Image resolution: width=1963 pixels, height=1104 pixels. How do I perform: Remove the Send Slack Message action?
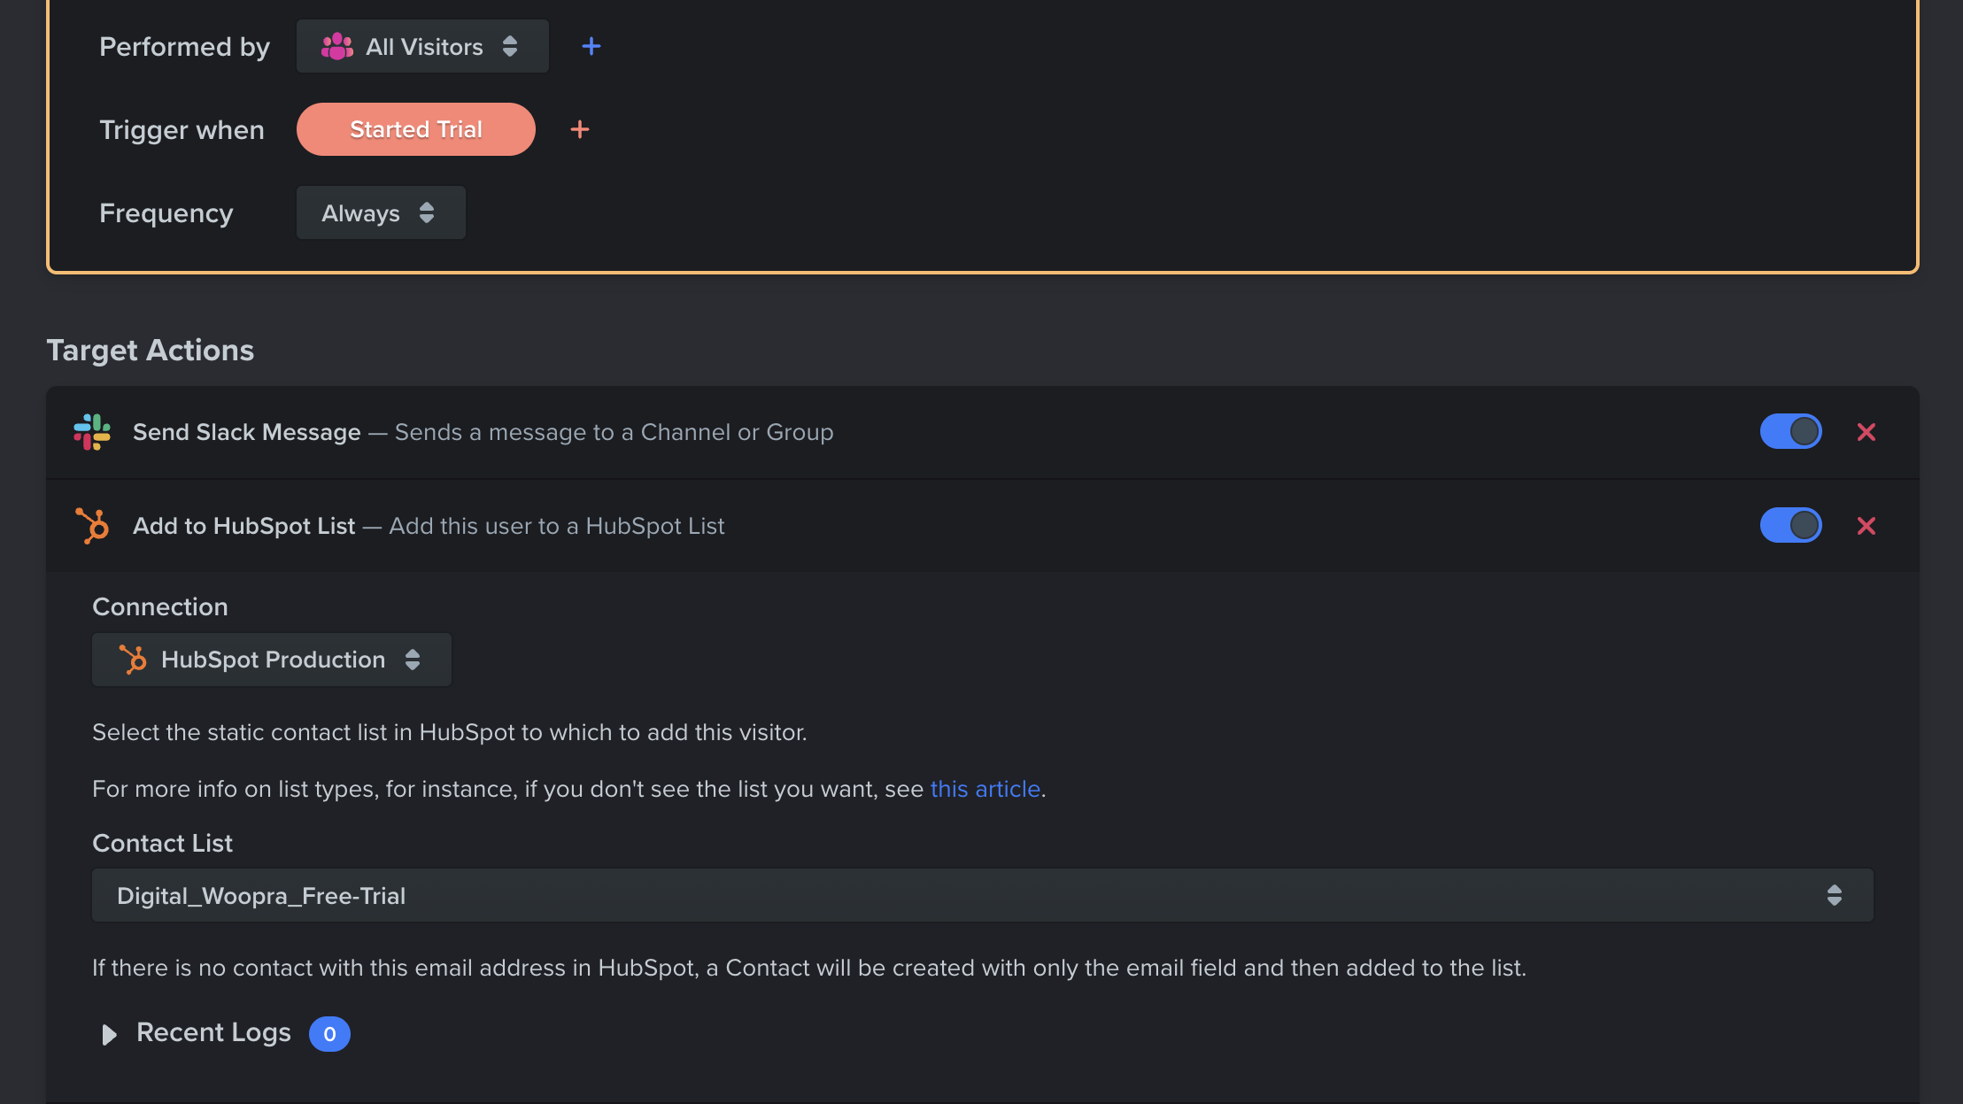[x=1866, y=432]
